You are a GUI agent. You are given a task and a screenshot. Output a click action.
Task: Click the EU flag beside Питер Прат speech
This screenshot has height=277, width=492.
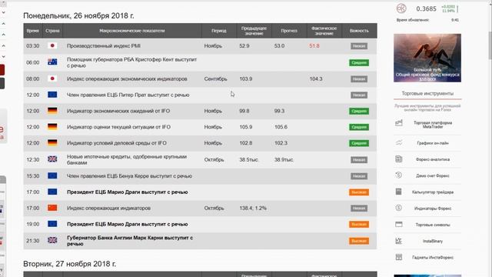pos(52,95)
